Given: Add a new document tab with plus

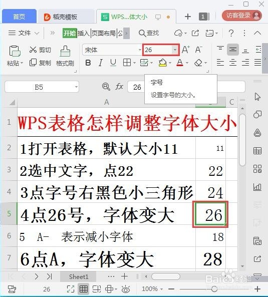Looking at the screenshot, I should 188,17.
